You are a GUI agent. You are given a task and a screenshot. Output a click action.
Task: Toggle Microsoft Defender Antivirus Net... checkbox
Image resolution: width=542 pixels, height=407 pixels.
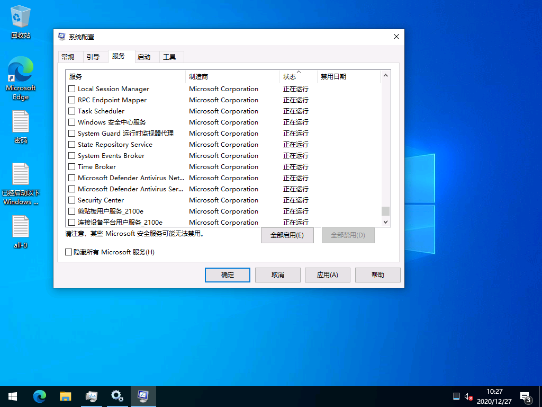click(71, 178)
